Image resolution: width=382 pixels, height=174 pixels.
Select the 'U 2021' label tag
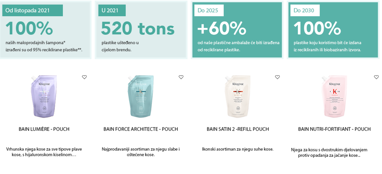(x=112, y=10)
